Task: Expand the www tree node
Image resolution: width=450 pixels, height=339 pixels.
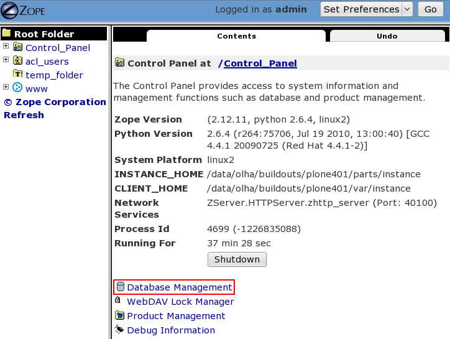Action: [6, 86]
